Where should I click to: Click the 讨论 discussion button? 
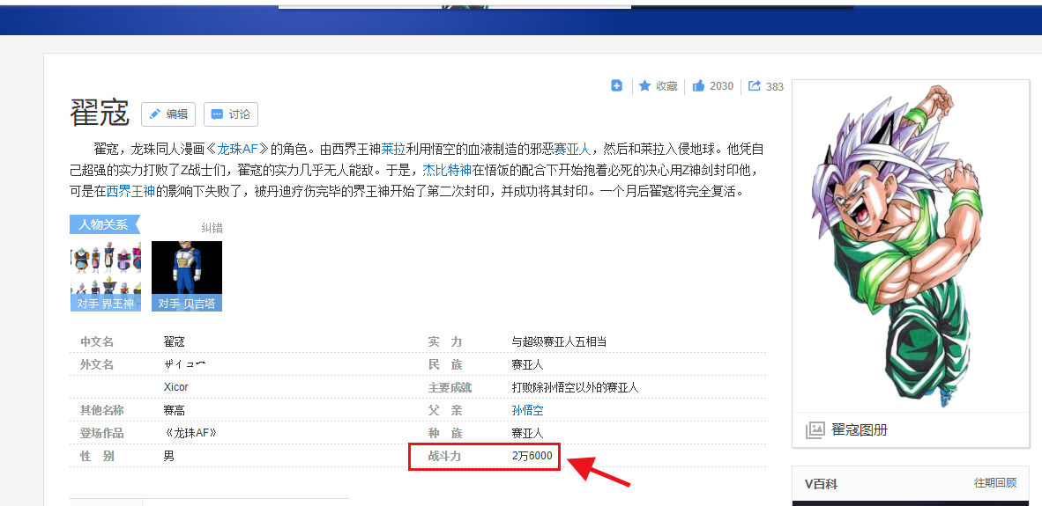tap(231, 114)
